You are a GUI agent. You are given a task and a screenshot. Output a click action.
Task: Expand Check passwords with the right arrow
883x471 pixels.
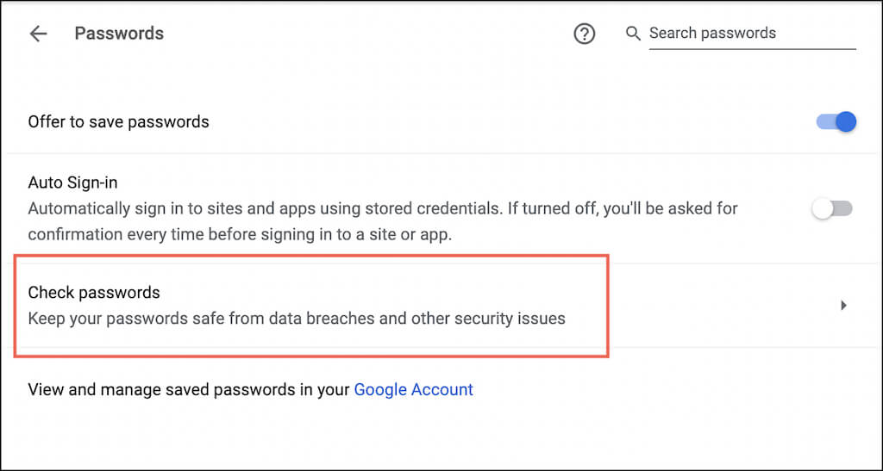click(843, 305)
